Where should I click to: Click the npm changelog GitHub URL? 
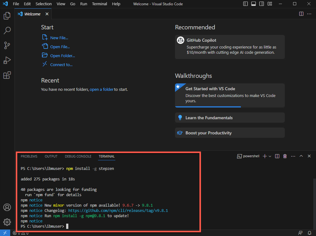(x=118, y=210)
